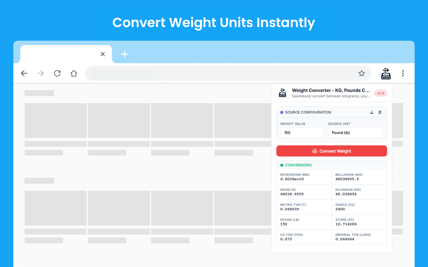Open the browser home page icon

74,73
